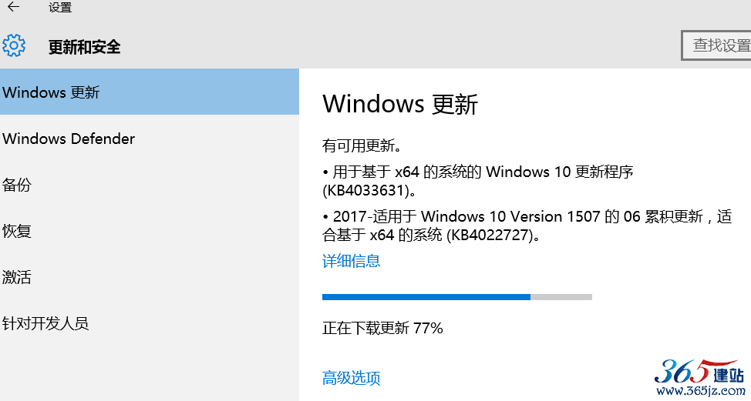Focus the 查找设置 search box
Viewport: 751px width, 401px height.
click(x=716, y=45)
